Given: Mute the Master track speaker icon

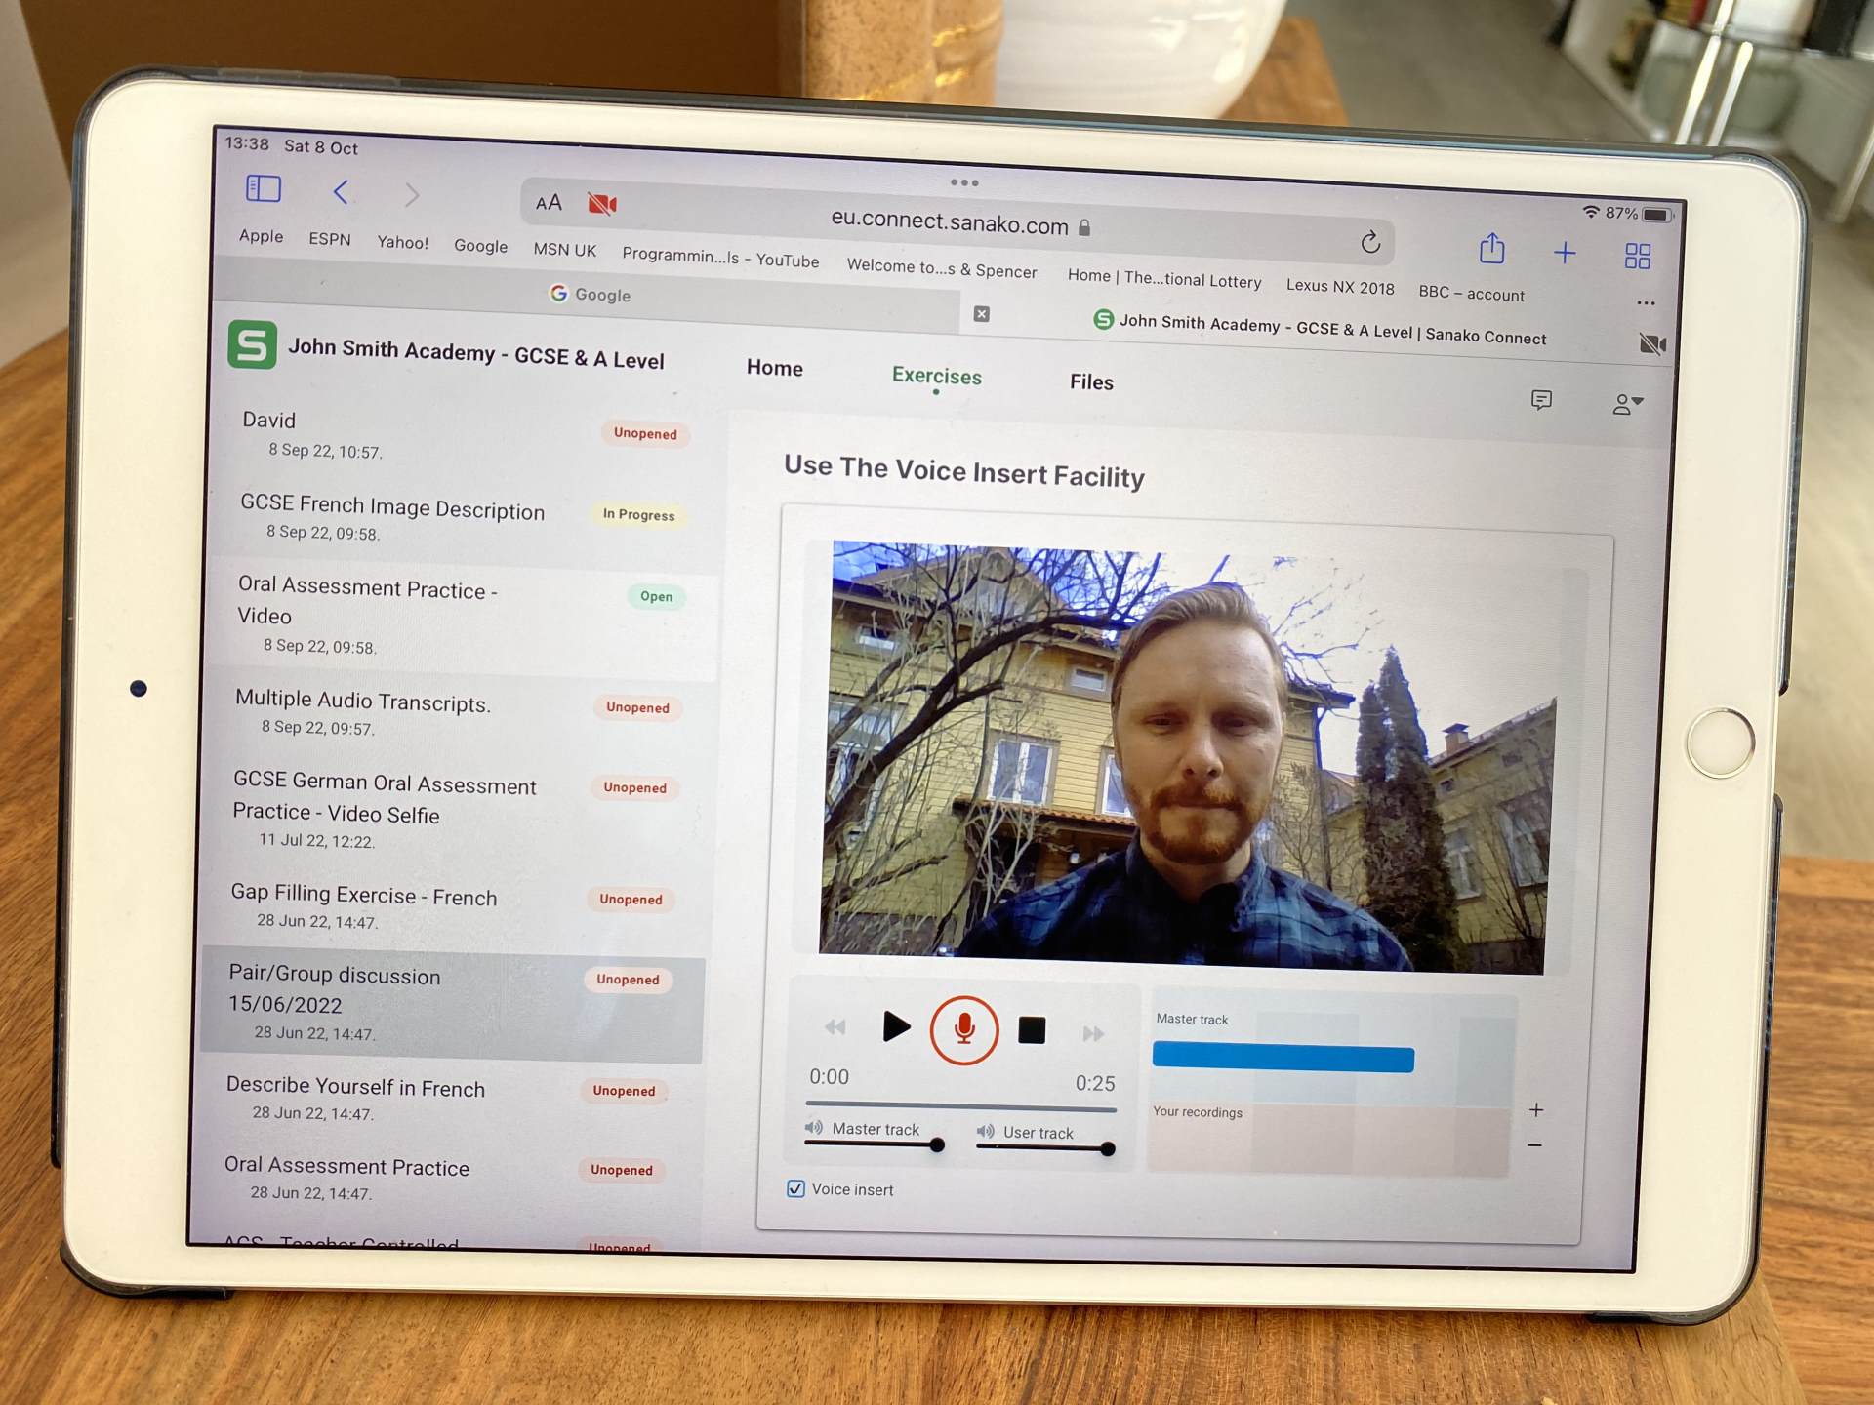Looking at the screenshot, I should point(814,1128).
